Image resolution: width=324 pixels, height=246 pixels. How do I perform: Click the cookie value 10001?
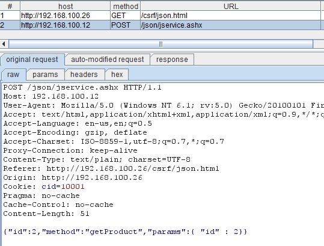click(73, 186)
